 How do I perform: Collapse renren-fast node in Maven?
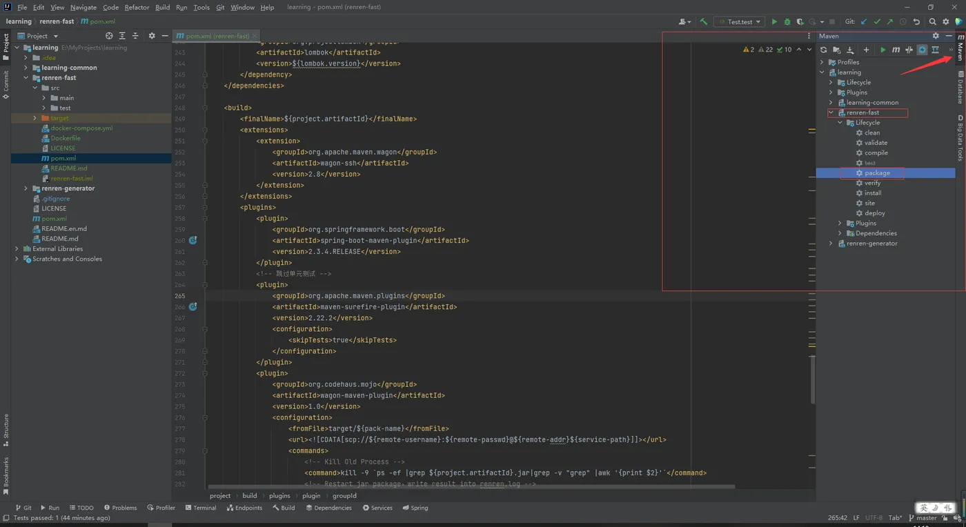point(831,112)
